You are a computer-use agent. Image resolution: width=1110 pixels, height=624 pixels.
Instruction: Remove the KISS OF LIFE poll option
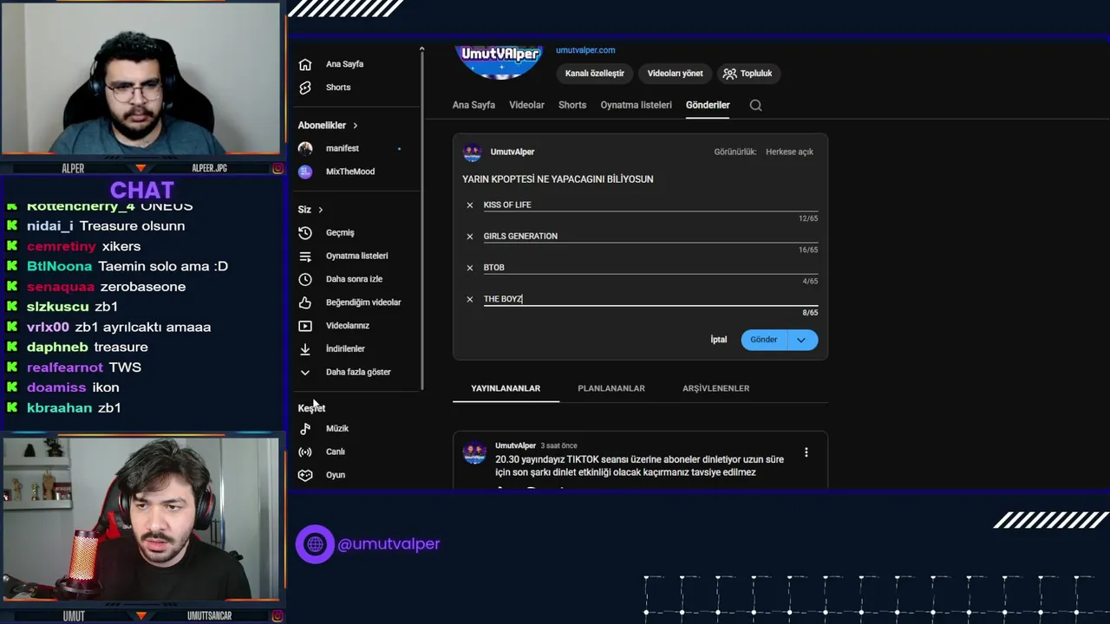pos(470,205)
